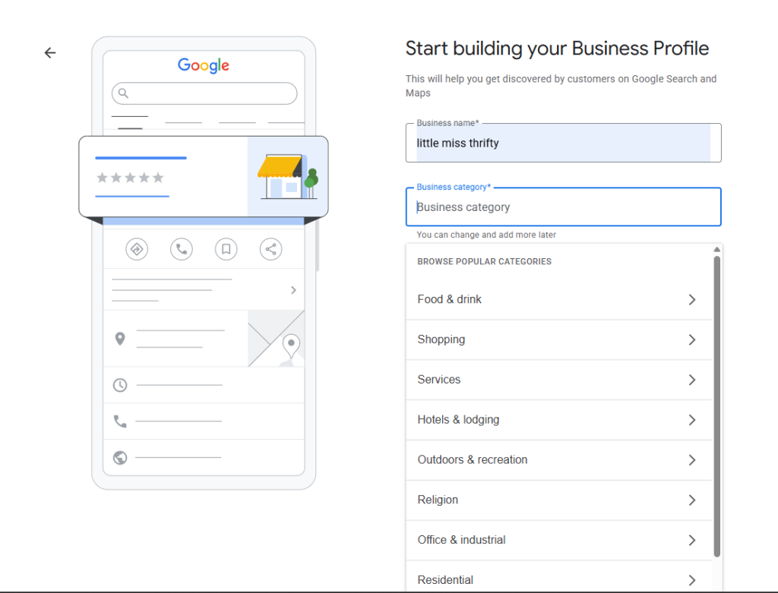Focus the Business category input field
The image size is (778, 593).
click(x=563, y=207)
